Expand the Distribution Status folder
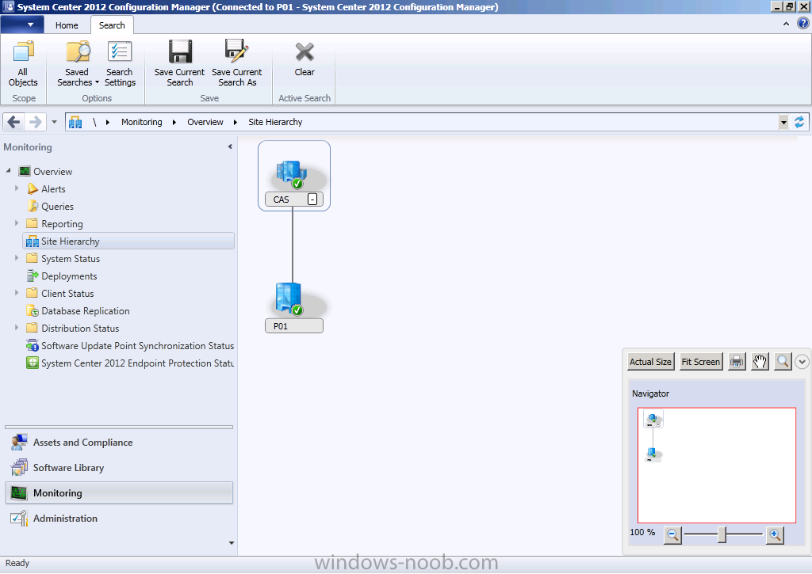The image size is (812, 574). pos(17,327)
